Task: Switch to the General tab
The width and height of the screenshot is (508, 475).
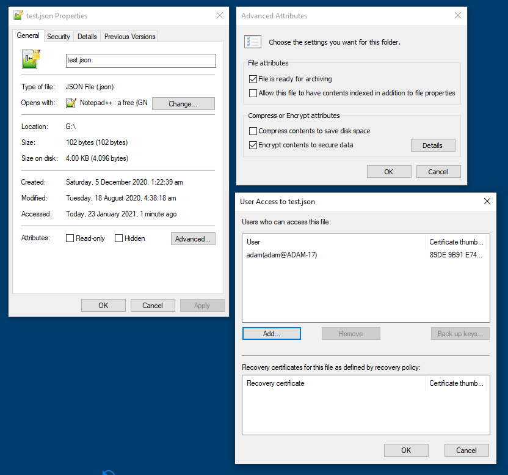Action: coord(28,35)
